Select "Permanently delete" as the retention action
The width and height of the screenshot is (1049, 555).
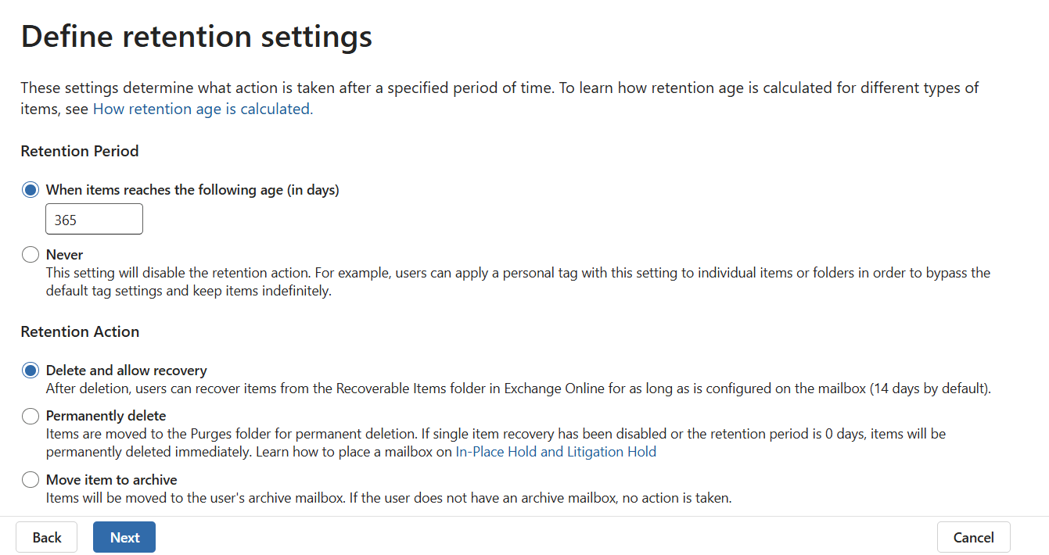[x=30, y=416]
